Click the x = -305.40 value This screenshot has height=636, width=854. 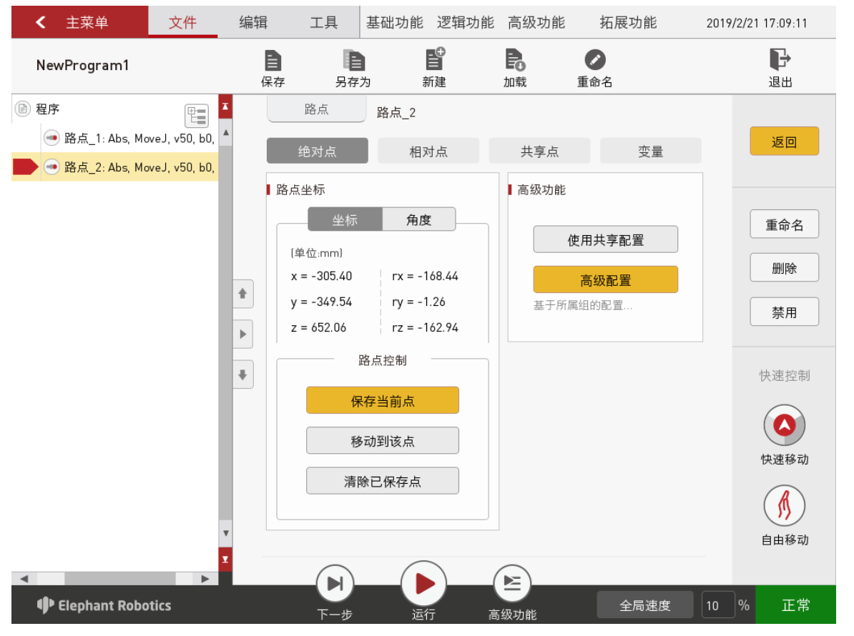(321, 276)
